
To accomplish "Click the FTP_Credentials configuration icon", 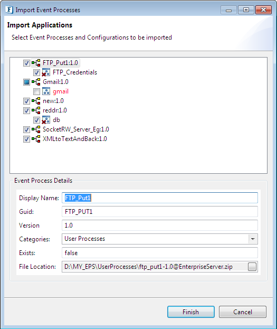I will click(46, 72).
